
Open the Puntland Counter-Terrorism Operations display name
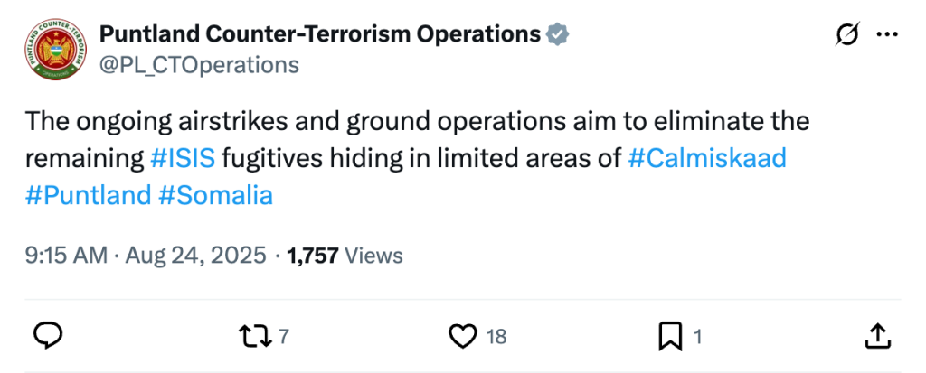click(x=319, y=35)
